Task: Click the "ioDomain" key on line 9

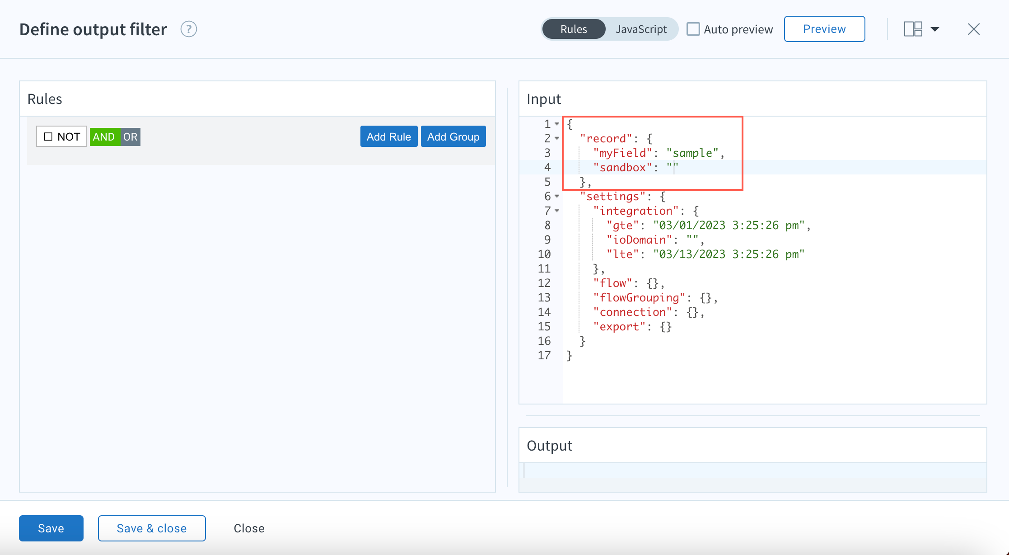Action: pyautogui.click(x=639, y=240)
